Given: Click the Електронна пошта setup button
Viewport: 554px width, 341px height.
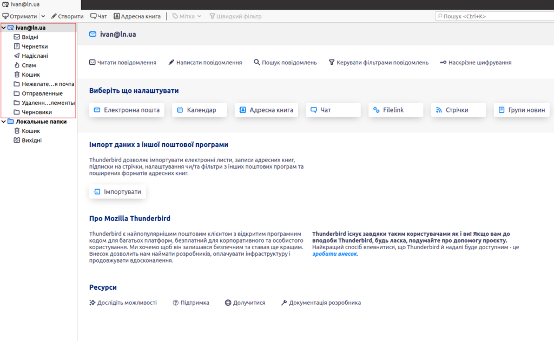Looking at the screenshot, I should point(127,110).
